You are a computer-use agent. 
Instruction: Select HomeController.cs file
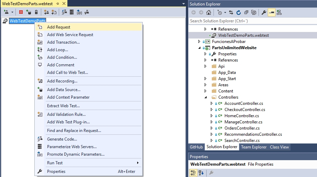242,116
